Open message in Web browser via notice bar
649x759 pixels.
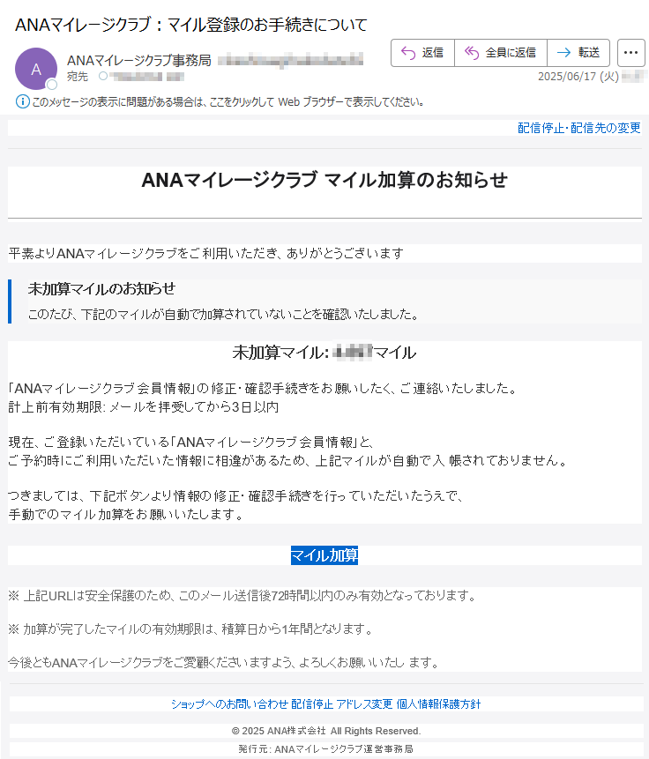228,102
